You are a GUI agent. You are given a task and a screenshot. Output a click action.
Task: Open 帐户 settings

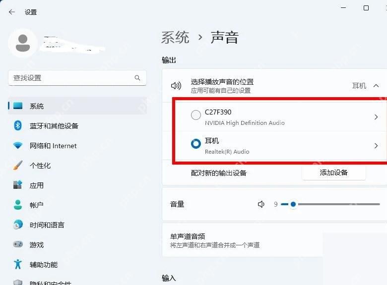tap(77, 205)
